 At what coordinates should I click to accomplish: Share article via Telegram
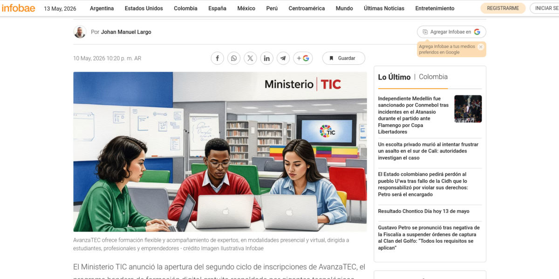283,58
